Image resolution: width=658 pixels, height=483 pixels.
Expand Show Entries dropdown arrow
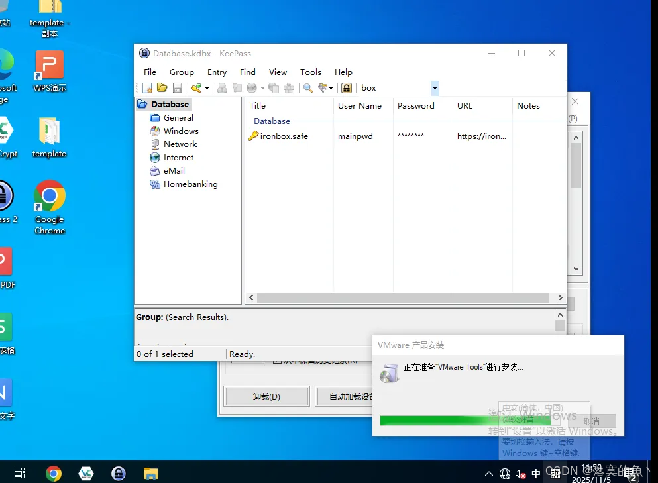331,89
